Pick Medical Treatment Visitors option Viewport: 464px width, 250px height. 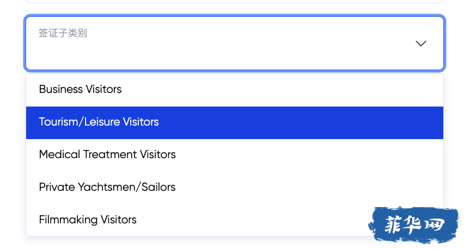pyautogui.click(x=235, y=155)
